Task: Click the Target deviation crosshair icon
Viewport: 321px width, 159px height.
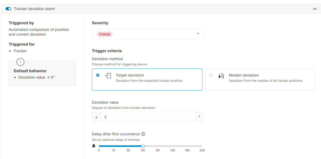Action: tap(108, 75)
